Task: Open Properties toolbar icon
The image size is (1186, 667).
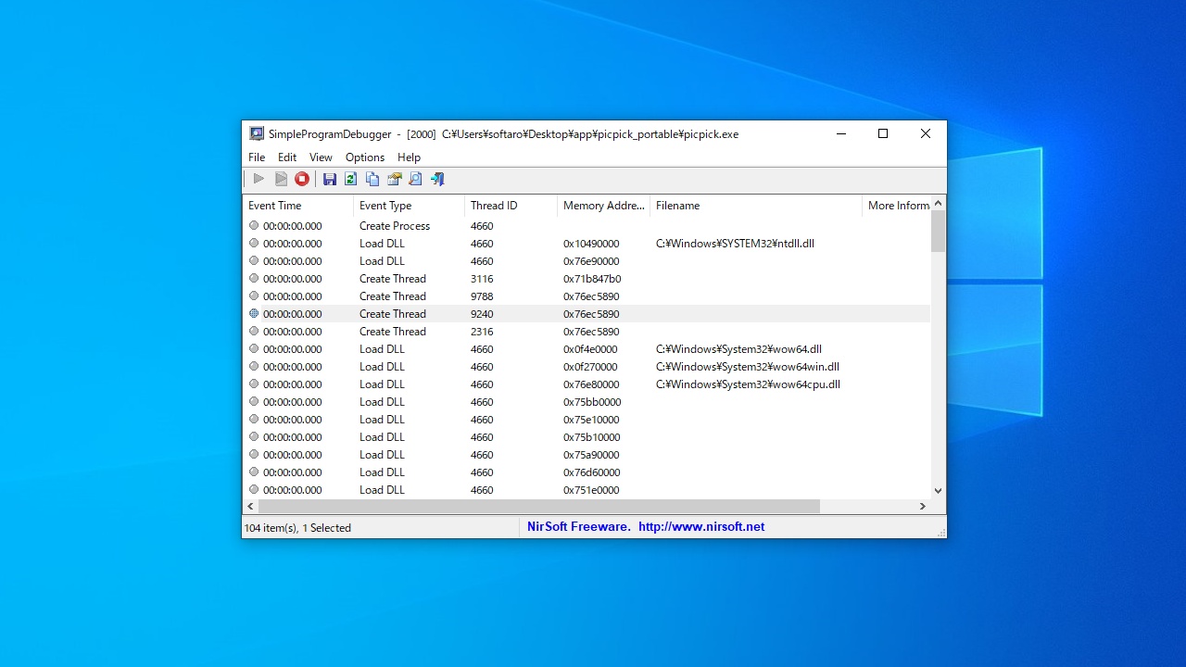Action: [x=394, y=179]
